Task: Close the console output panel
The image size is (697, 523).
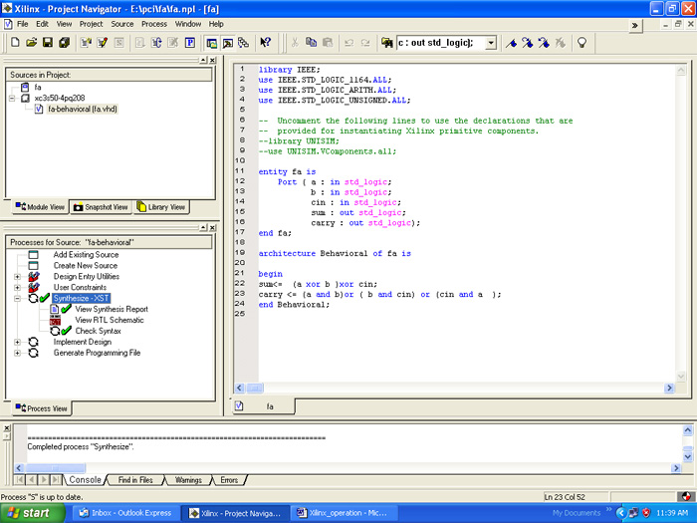Action: tap(7, 427)
